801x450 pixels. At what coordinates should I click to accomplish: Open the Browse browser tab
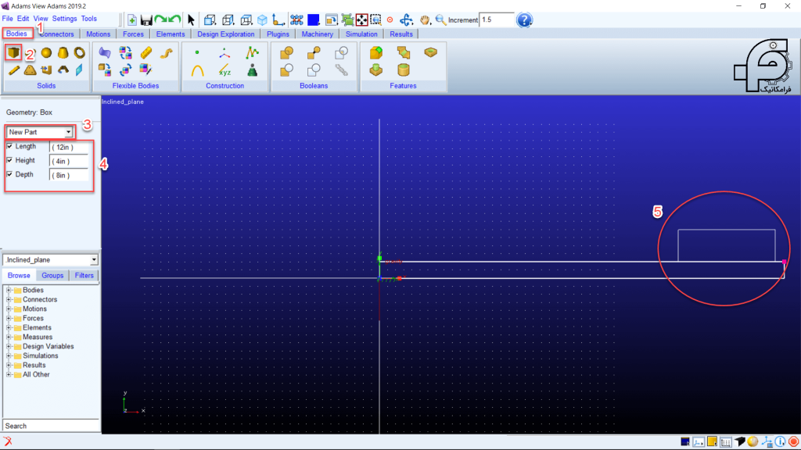click(19, 276)
